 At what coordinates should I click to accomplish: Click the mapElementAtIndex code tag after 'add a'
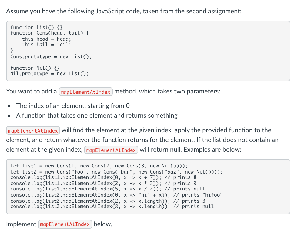[86, 92]
